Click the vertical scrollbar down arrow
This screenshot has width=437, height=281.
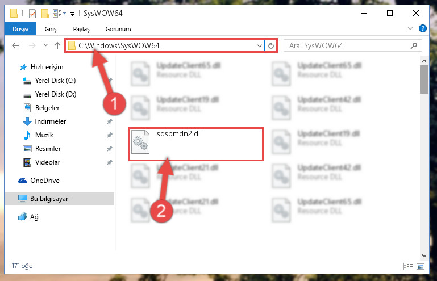pyautogui.click(x=424, y=255)
